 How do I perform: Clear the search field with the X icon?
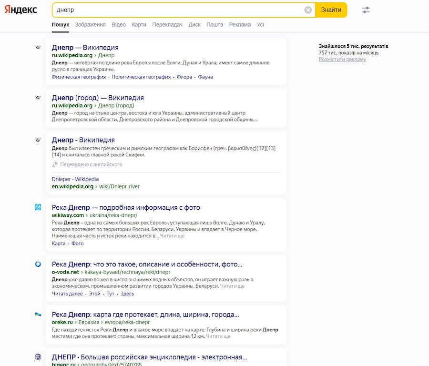point(308,10)
